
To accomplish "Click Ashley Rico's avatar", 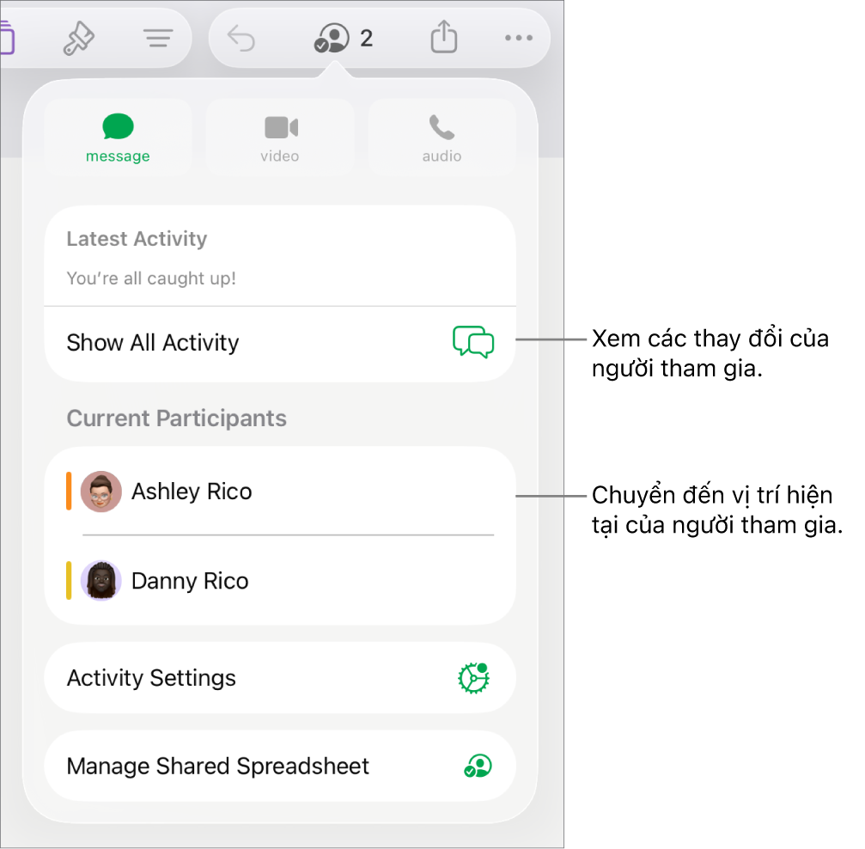I will (x=101, y=492).
